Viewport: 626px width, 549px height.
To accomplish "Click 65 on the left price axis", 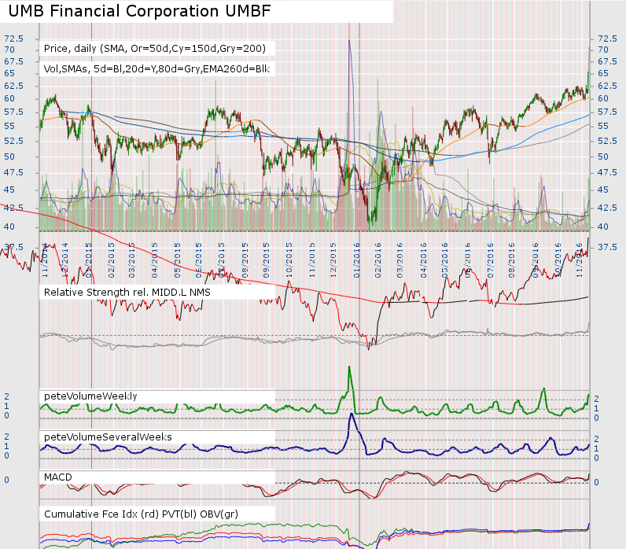I will [x=9, y=73].
